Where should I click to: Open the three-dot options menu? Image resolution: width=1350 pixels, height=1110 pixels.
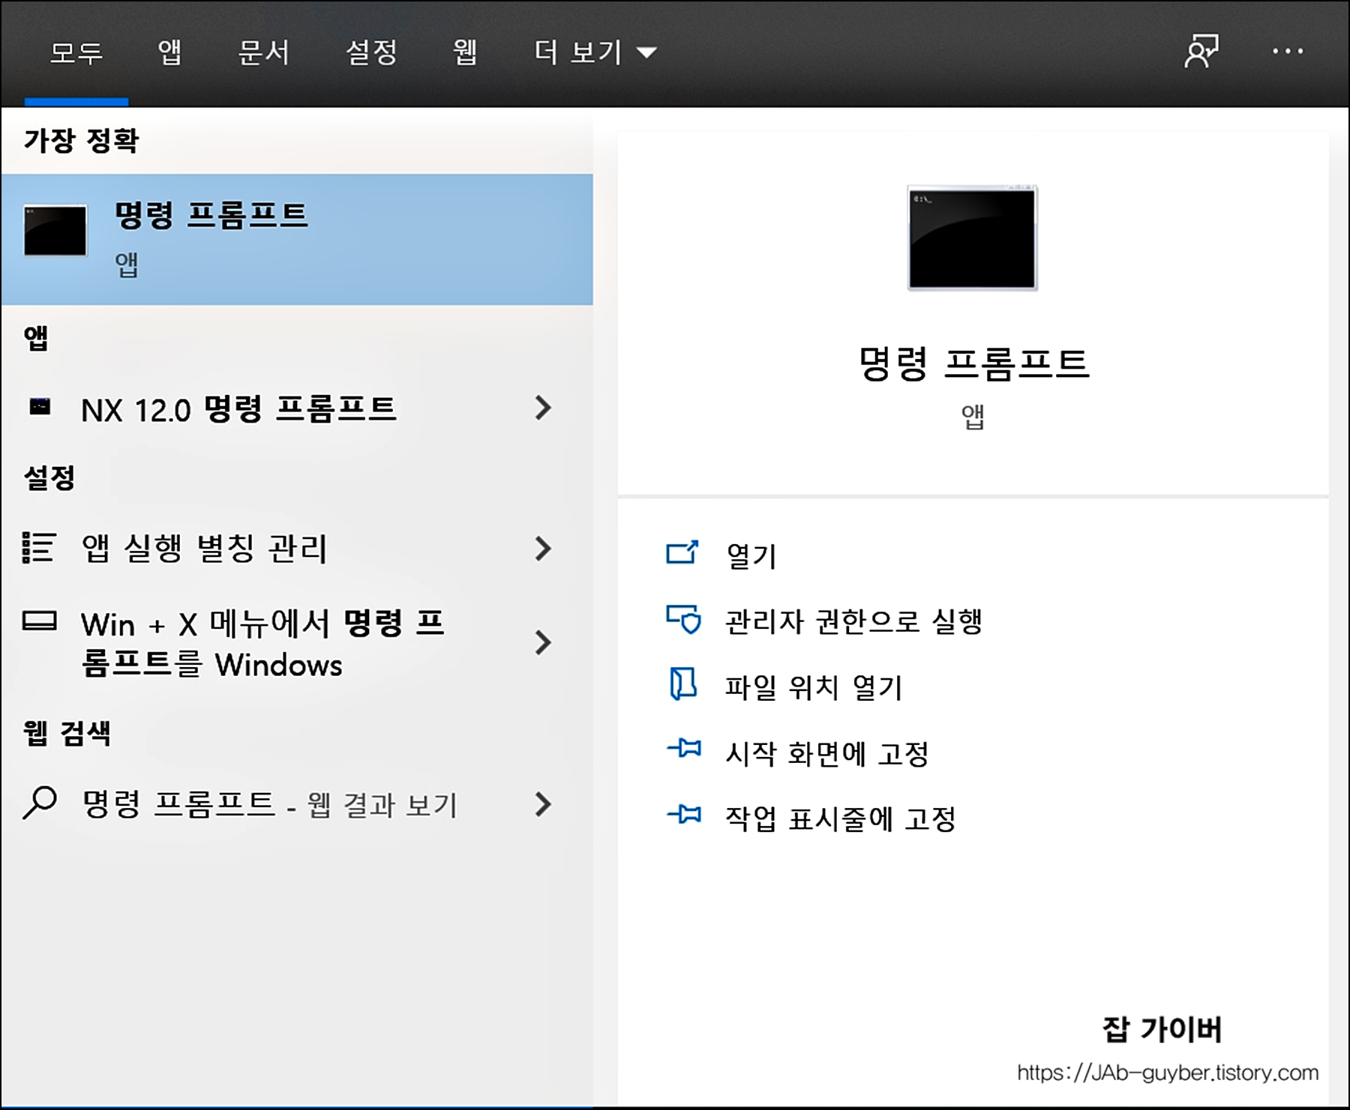pyautogui.click(x=1288, y=52)
